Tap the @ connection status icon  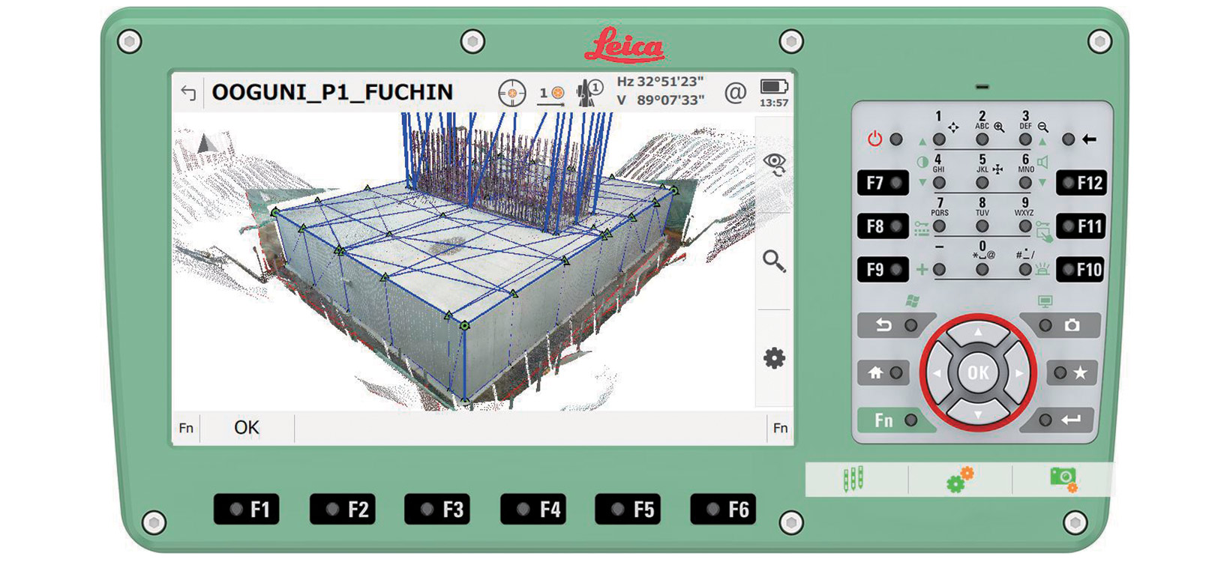[735, 93]
